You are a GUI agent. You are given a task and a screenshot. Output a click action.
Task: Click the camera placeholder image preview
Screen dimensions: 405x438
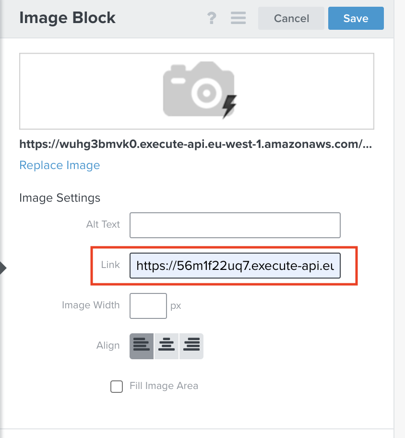[197, 91]
